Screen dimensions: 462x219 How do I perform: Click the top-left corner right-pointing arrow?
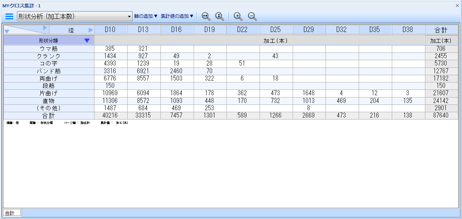(x=45, y=28)
